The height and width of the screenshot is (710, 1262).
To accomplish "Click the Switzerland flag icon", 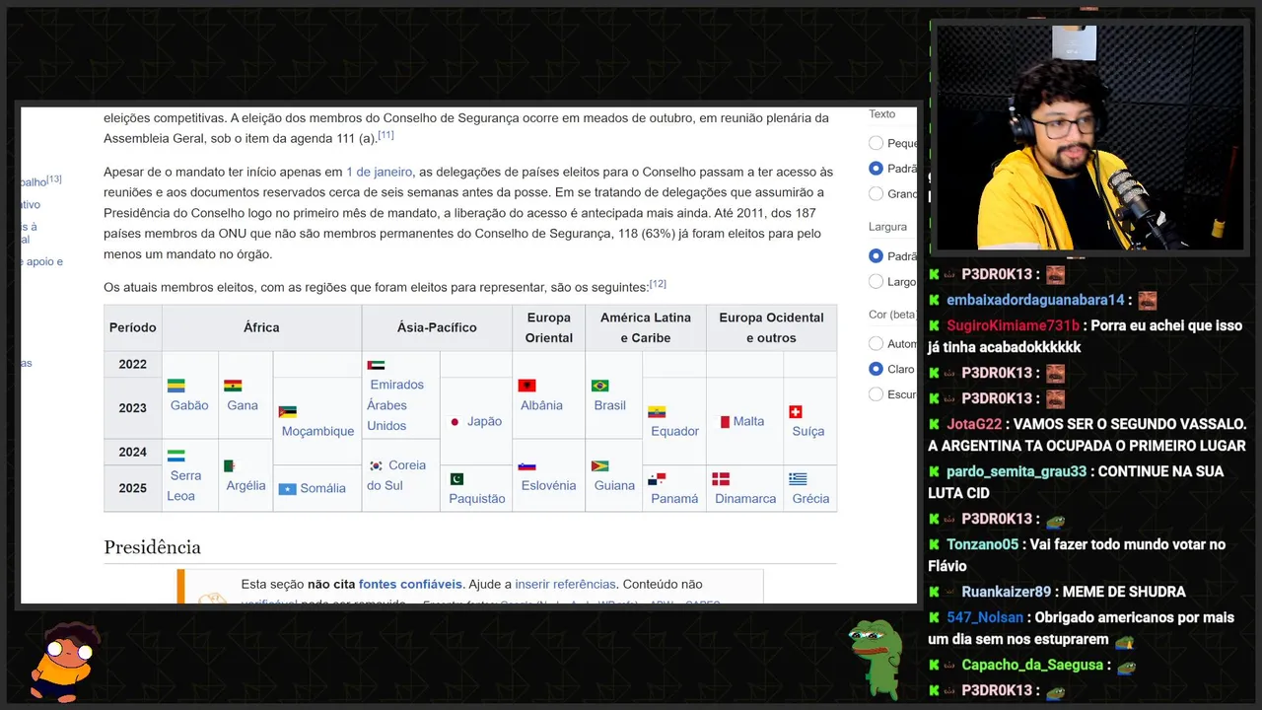I will click(x=796, y=411).
